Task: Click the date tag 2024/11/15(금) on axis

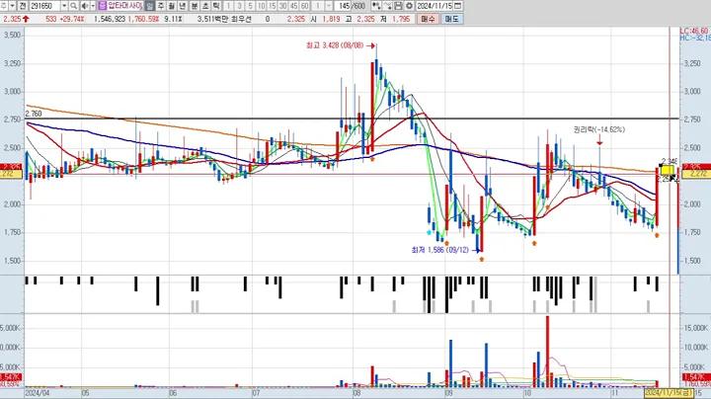Action: [x=669, y=393]
